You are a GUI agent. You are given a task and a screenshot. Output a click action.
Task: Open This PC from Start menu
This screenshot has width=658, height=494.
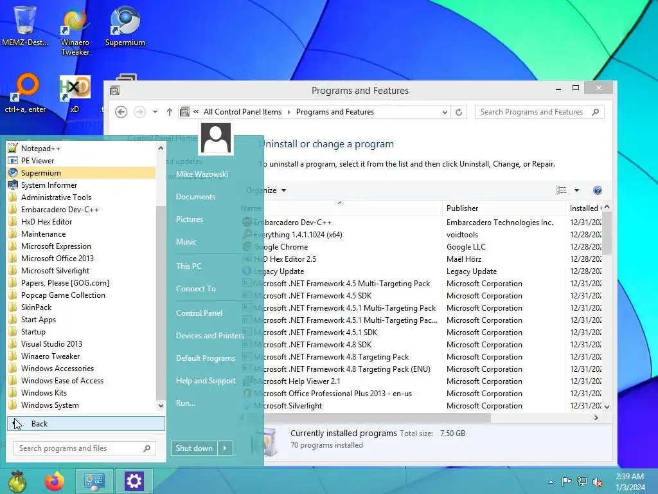coord(189,266)
